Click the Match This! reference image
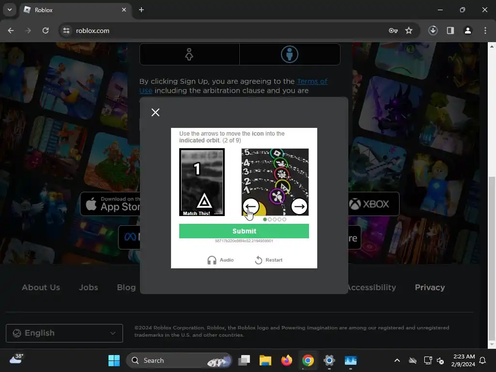The width and height of the screenshot is (496, 372). click(202, 182)
